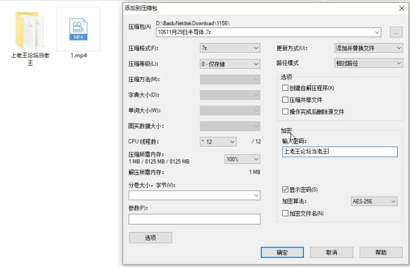410x267 pixels.
Task: Uncheck the 显示密码 checkbox
Action: (x=285, y=189)
